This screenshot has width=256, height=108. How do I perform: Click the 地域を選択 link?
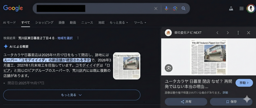tap(65, 38)
